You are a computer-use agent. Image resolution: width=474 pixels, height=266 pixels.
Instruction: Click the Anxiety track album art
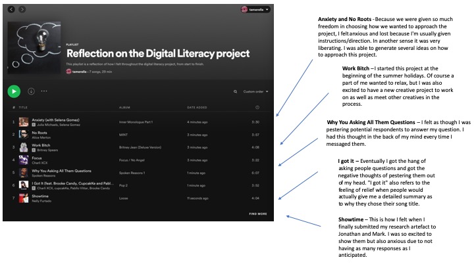point(24,122)
